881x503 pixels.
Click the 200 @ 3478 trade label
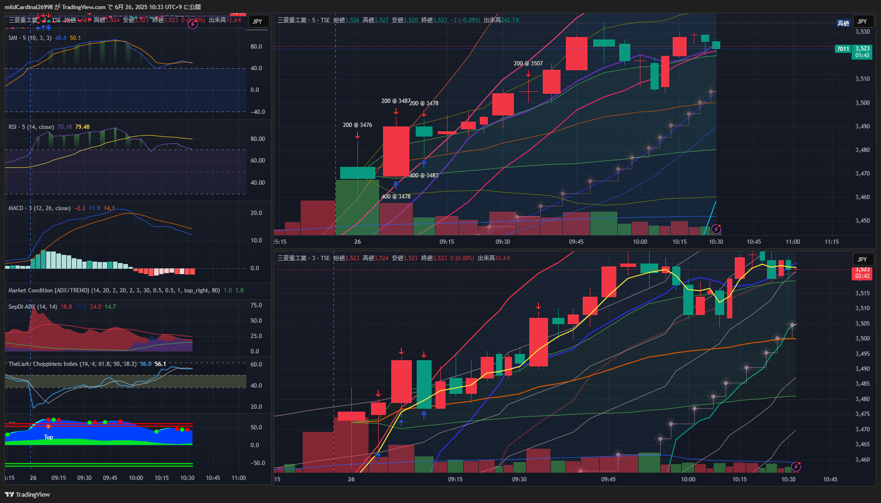[424, 103]
